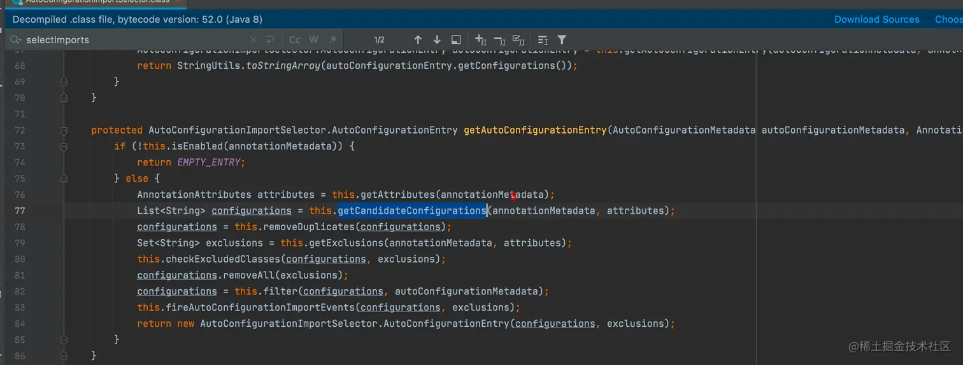
Task: Toggle Words (W) search option
Action: [x=313, y=39]
